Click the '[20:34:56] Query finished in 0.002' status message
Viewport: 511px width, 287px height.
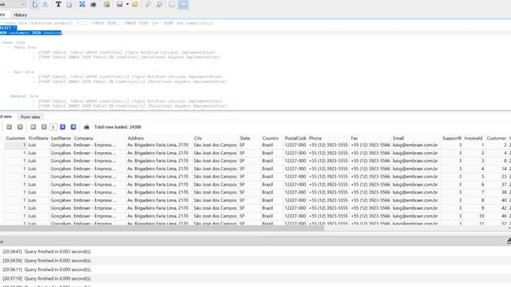[x=47, y=261]
